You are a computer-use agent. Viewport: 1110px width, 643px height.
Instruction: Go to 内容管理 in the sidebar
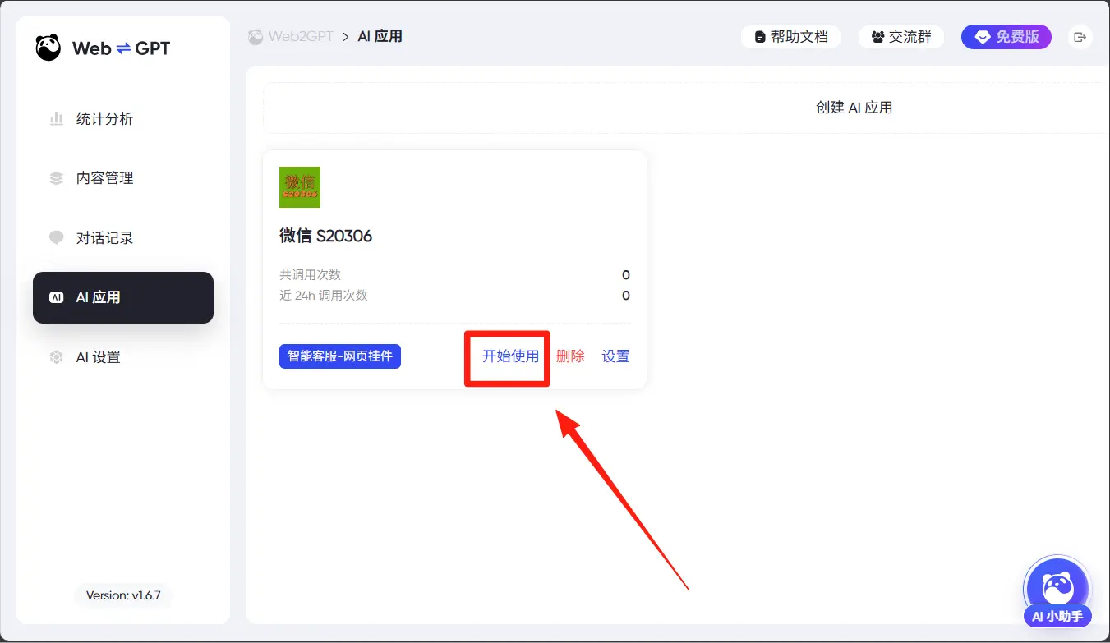pyautogui.click(x=104, y=178)
